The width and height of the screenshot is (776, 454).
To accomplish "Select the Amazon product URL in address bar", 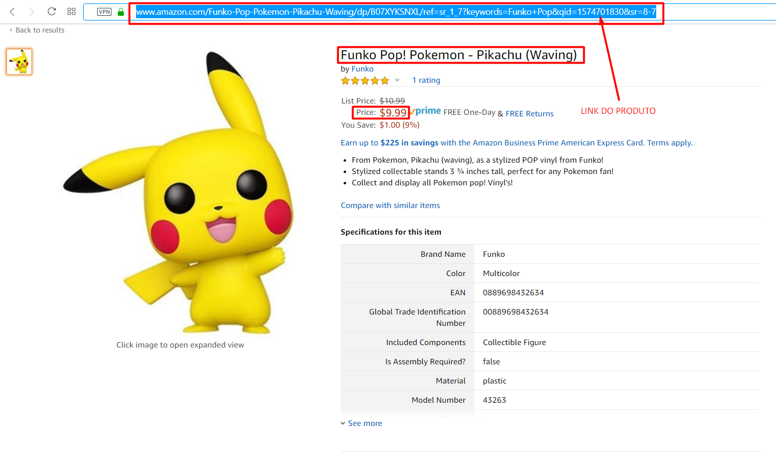I will [x=396, y=12].
